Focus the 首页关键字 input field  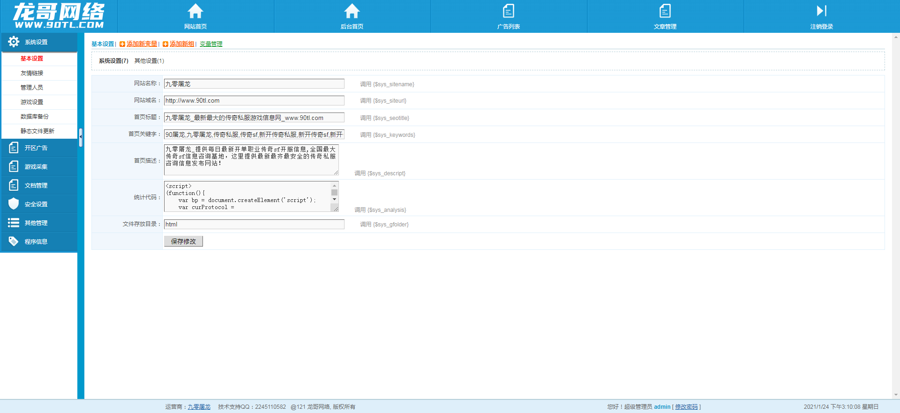[254, 135]
